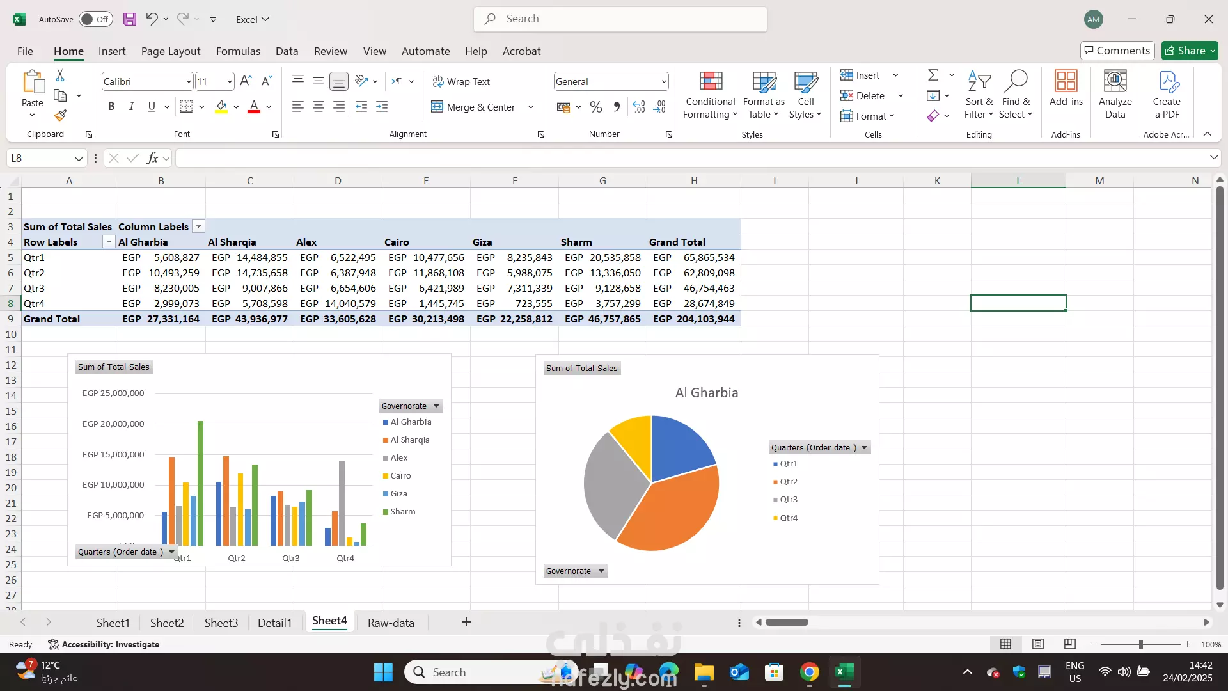Click the Increase Indent icon
The height and width of the screenshot is (691, 1228).
click(x=382, y=107)
